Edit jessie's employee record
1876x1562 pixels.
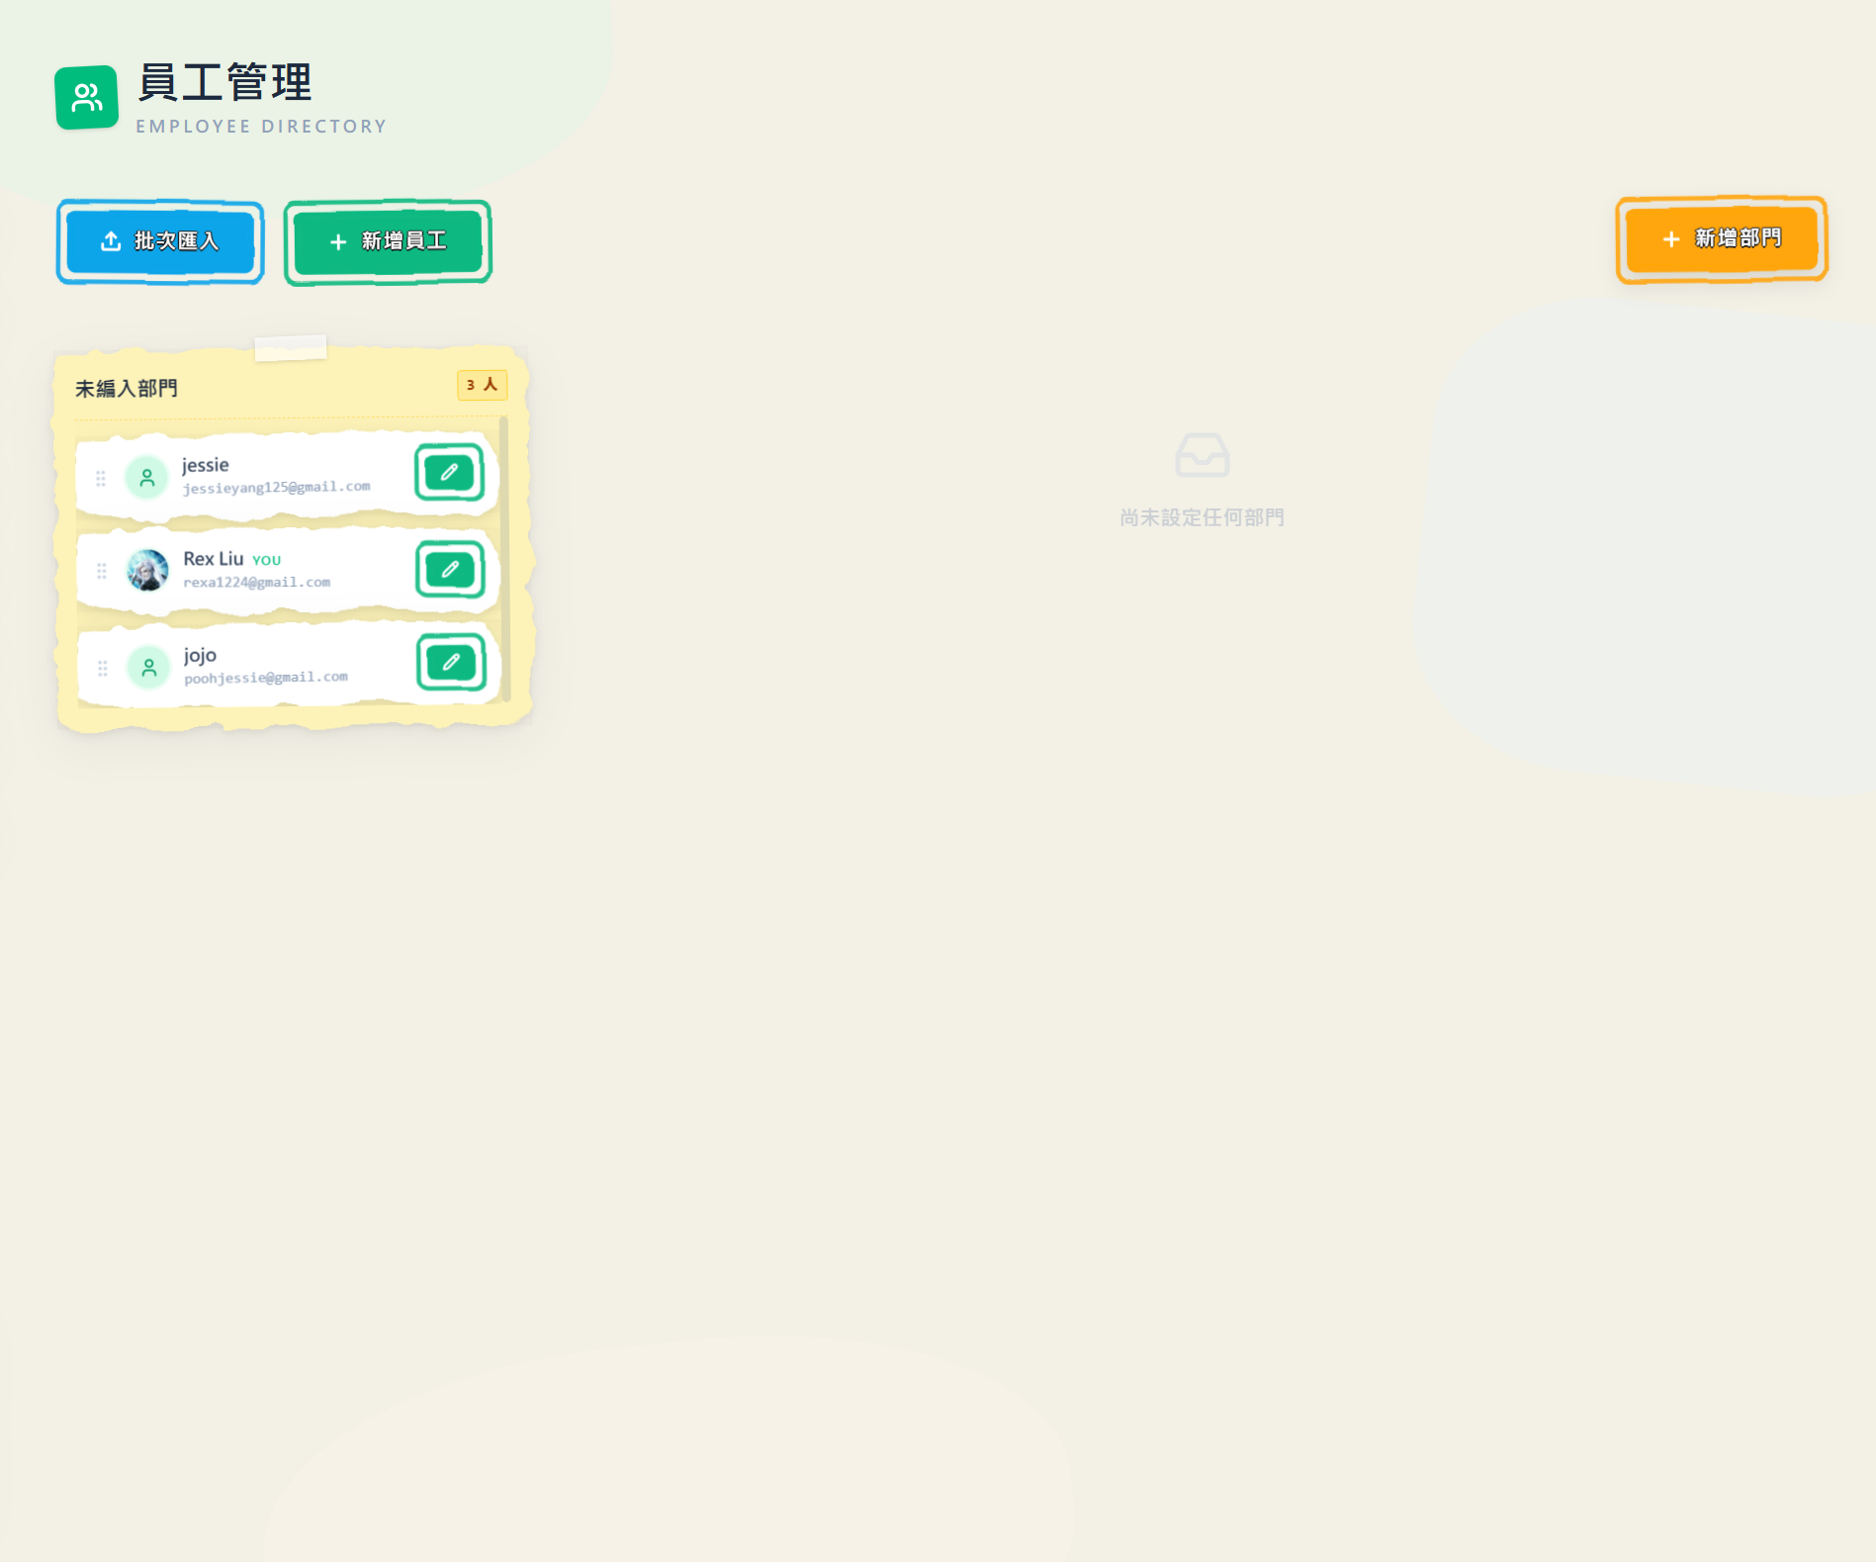[449, 473]
